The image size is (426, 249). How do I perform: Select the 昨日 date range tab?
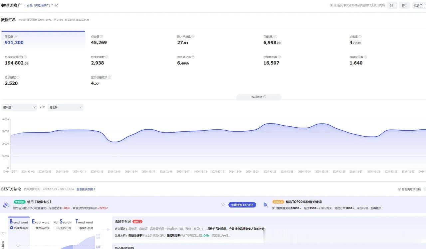(x=404, y=5)
